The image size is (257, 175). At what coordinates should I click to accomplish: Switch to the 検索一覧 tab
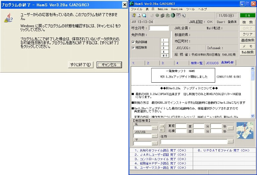pos(196,63)
